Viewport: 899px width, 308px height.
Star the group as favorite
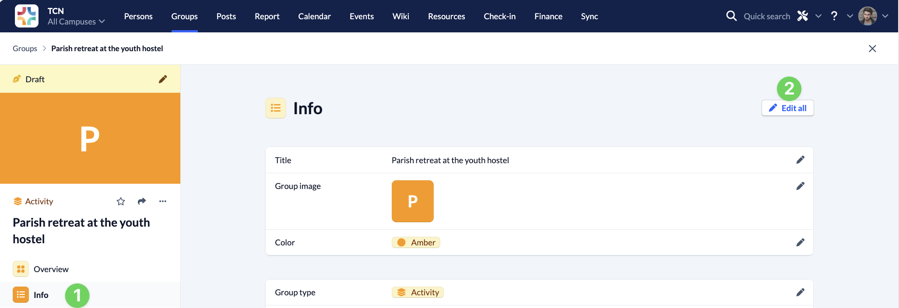121,201
